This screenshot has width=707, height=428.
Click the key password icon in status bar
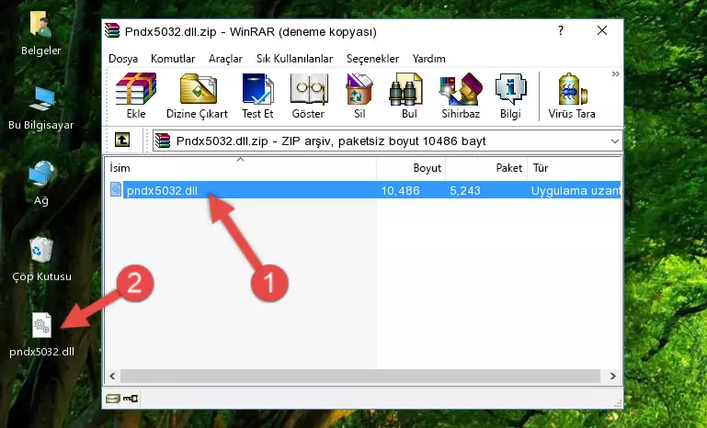(x=131, y=399)
